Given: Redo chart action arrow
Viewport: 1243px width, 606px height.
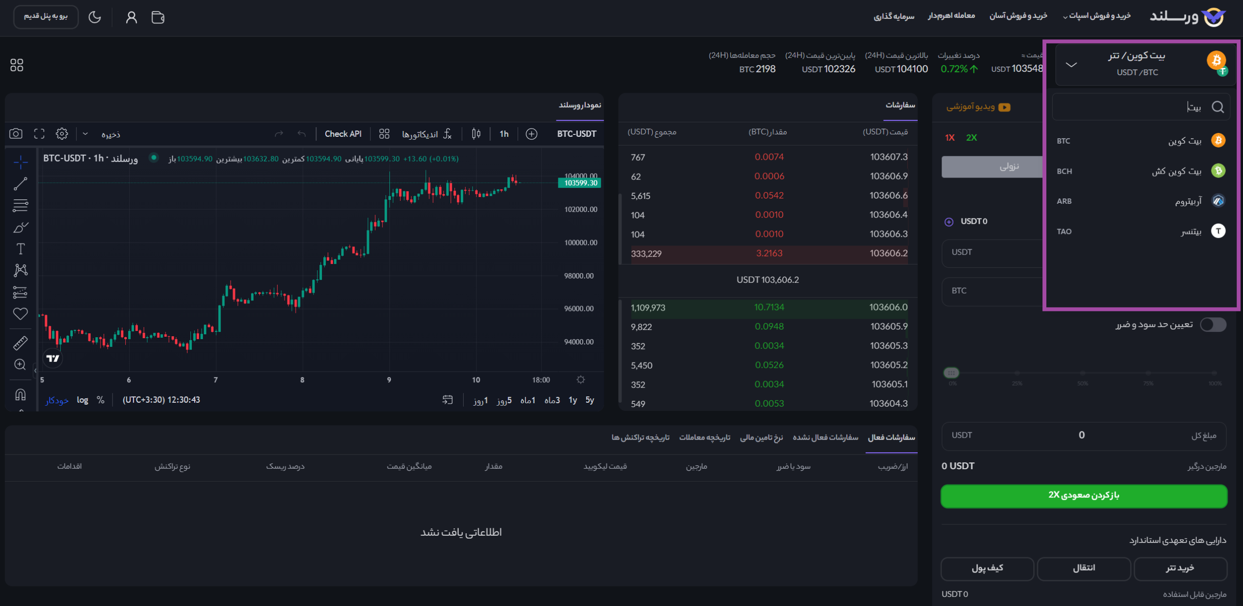Looking at the screenshot, I should coord(279,133).
